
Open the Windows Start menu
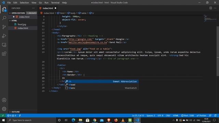pos(3,120)
